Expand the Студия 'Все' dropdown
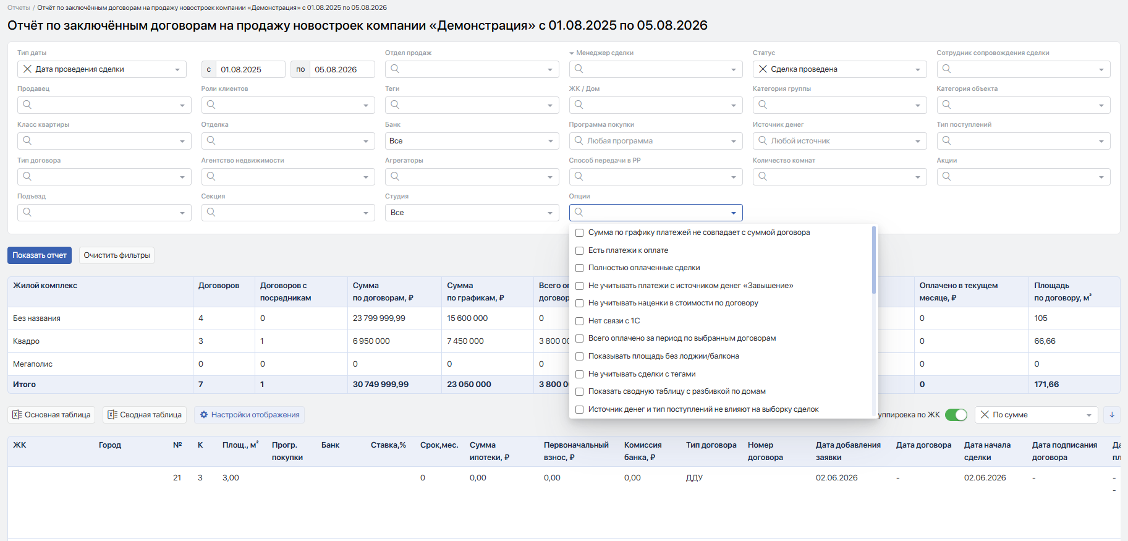1128x541 pixels. click(472, 213)
